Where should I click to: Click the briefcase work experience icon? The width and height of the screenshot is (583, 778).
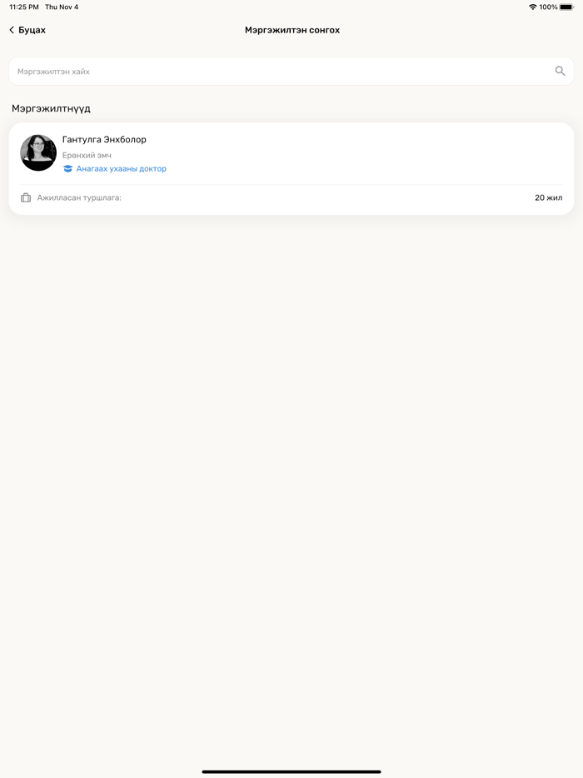(26, 198)
